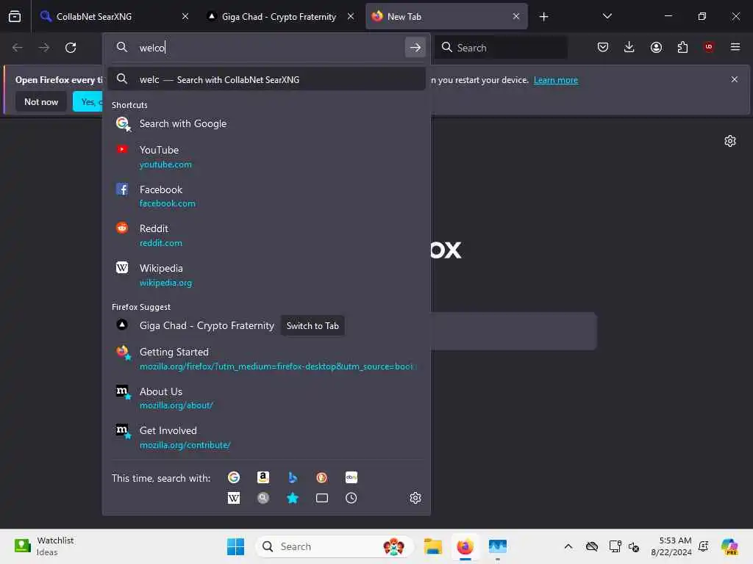The image size is (753, 564).
Task: Open the Copilot Preview taskbar icon
Action: (729, 546)
